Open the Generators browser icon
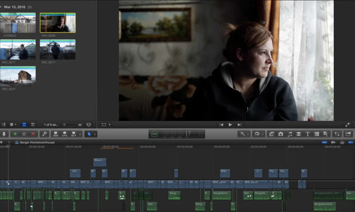The image size is (355, 212). tap(317, 134)
